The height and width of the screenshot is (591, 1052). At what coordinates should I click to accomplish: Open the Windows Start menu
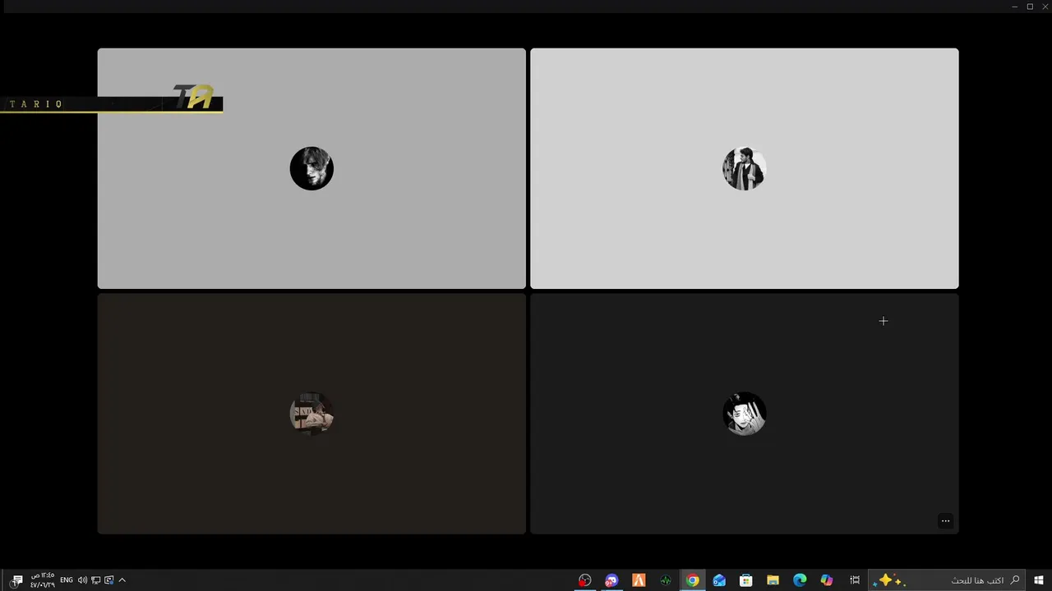click(x=1039, y=580)
